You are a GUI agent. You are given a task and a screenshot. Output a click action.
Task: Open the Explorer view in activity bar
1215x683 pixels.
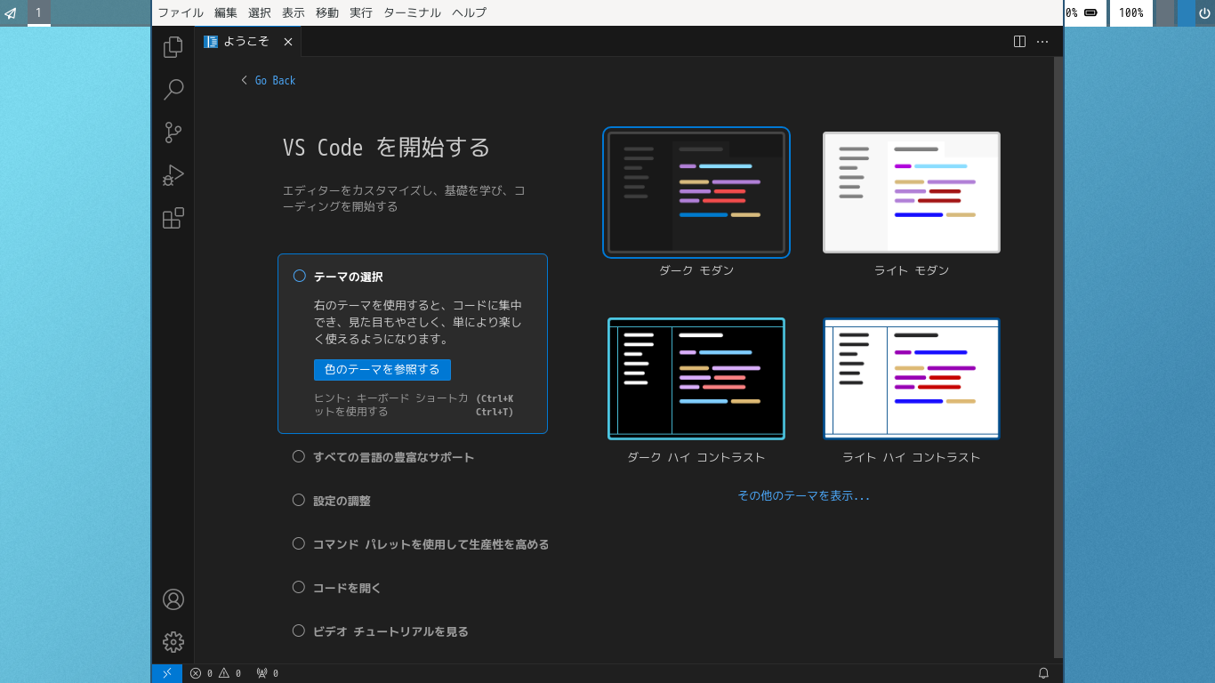coord(173,47)
